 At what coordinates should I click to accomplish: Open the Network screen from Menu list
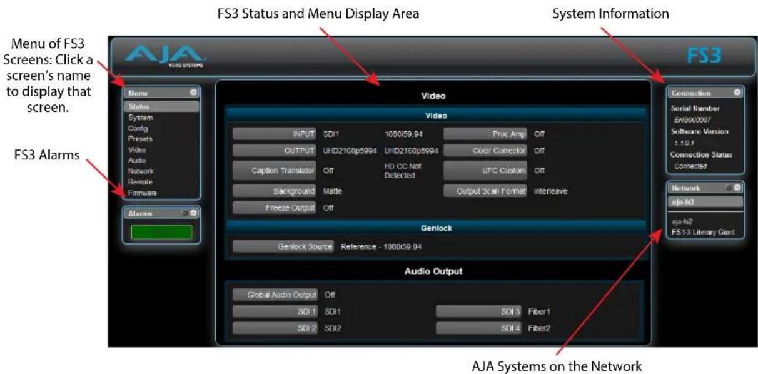141,171
